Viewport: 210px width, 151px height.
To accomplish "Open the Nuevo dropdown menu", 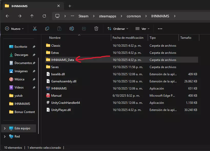I will 14,29.
